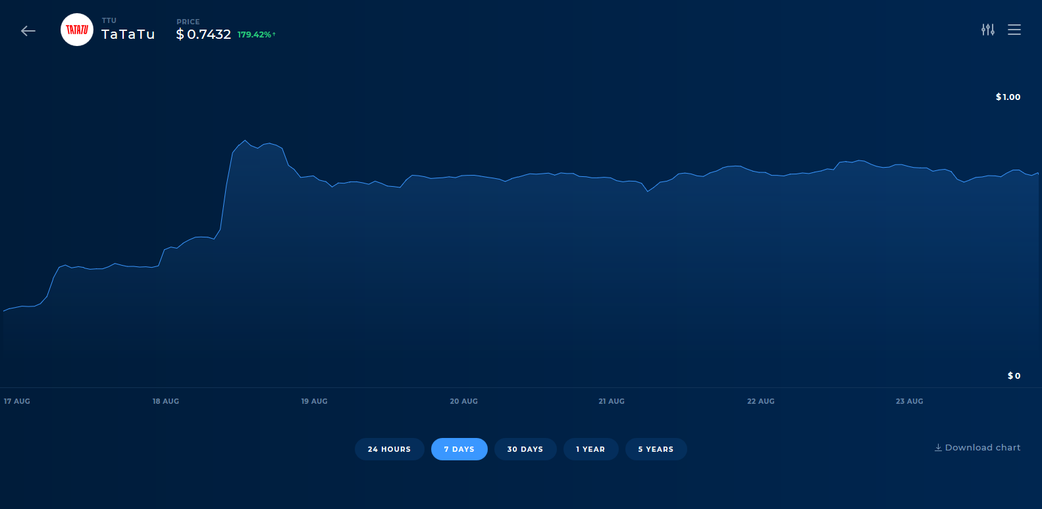The height and width of the screenshot is (509, 1042).
Task: Click the $1.00 axis label
Action: (1008, 97)
